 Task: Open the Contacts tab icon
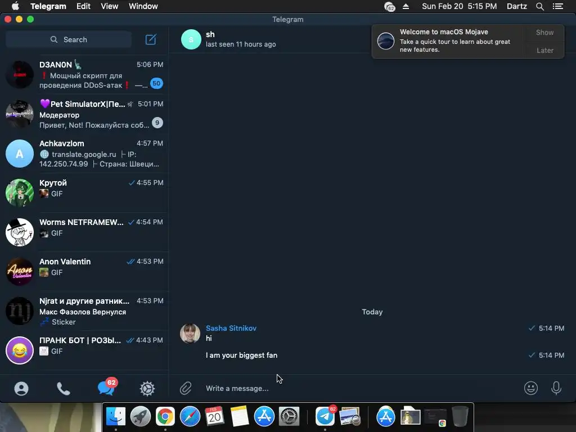pyautogui.click(x=21, y=389)
